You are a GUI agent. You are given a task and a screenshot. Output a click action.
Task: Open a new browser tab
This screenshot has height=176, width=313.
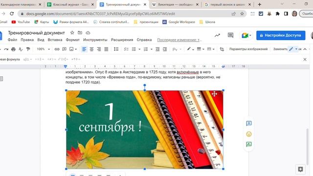click(260, 4)
